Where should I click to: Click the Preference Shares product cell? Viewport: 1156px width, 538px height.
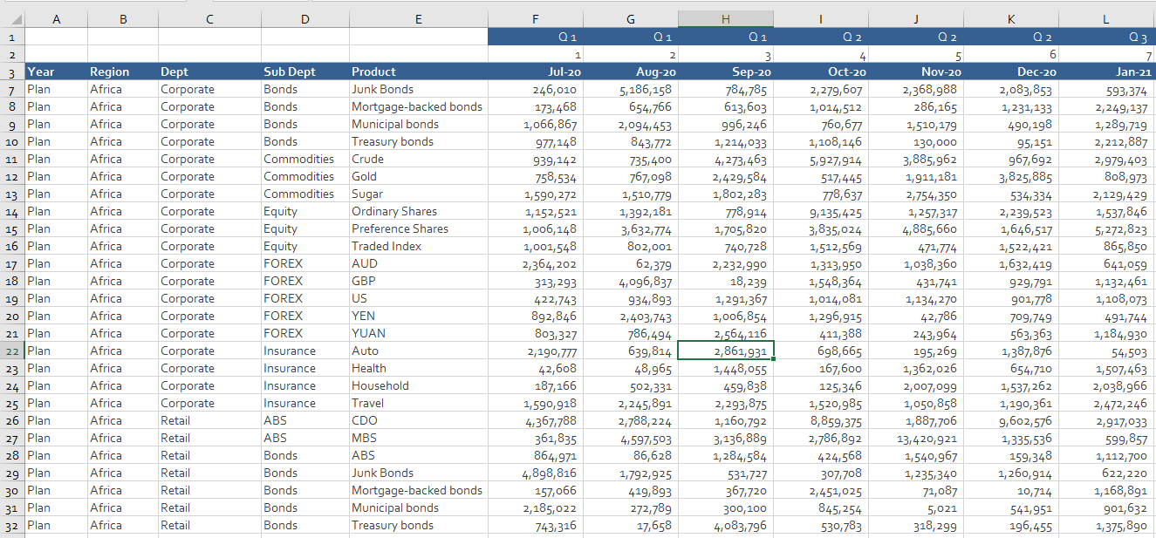tap(418, 228)
